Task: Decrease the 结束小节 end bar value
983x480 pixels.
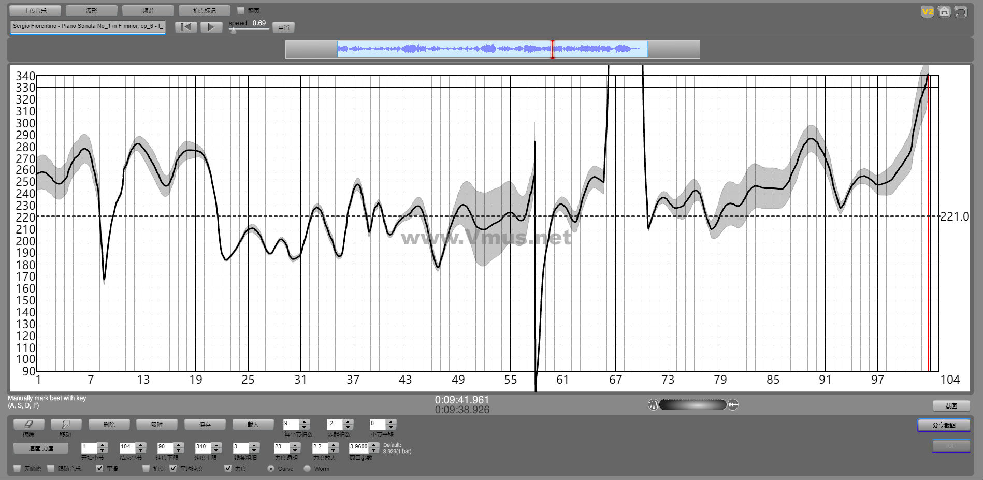Action: pos(141,451)
